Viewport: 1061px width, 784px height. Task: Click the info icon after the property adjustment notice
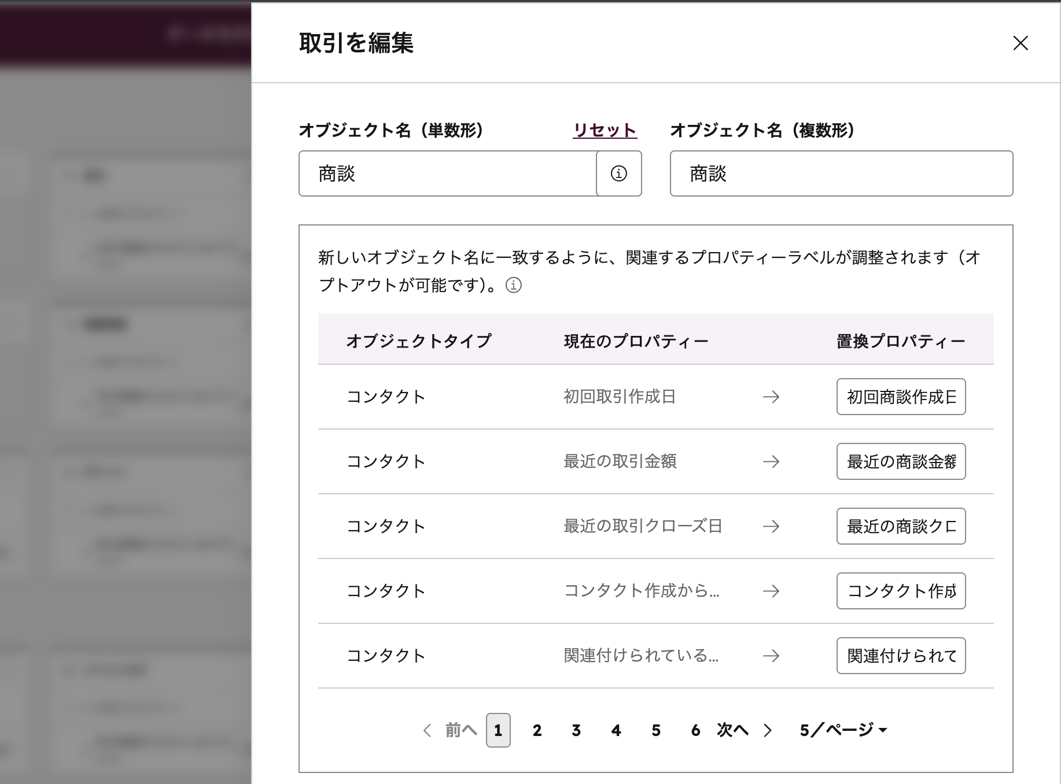click(513, 285)
